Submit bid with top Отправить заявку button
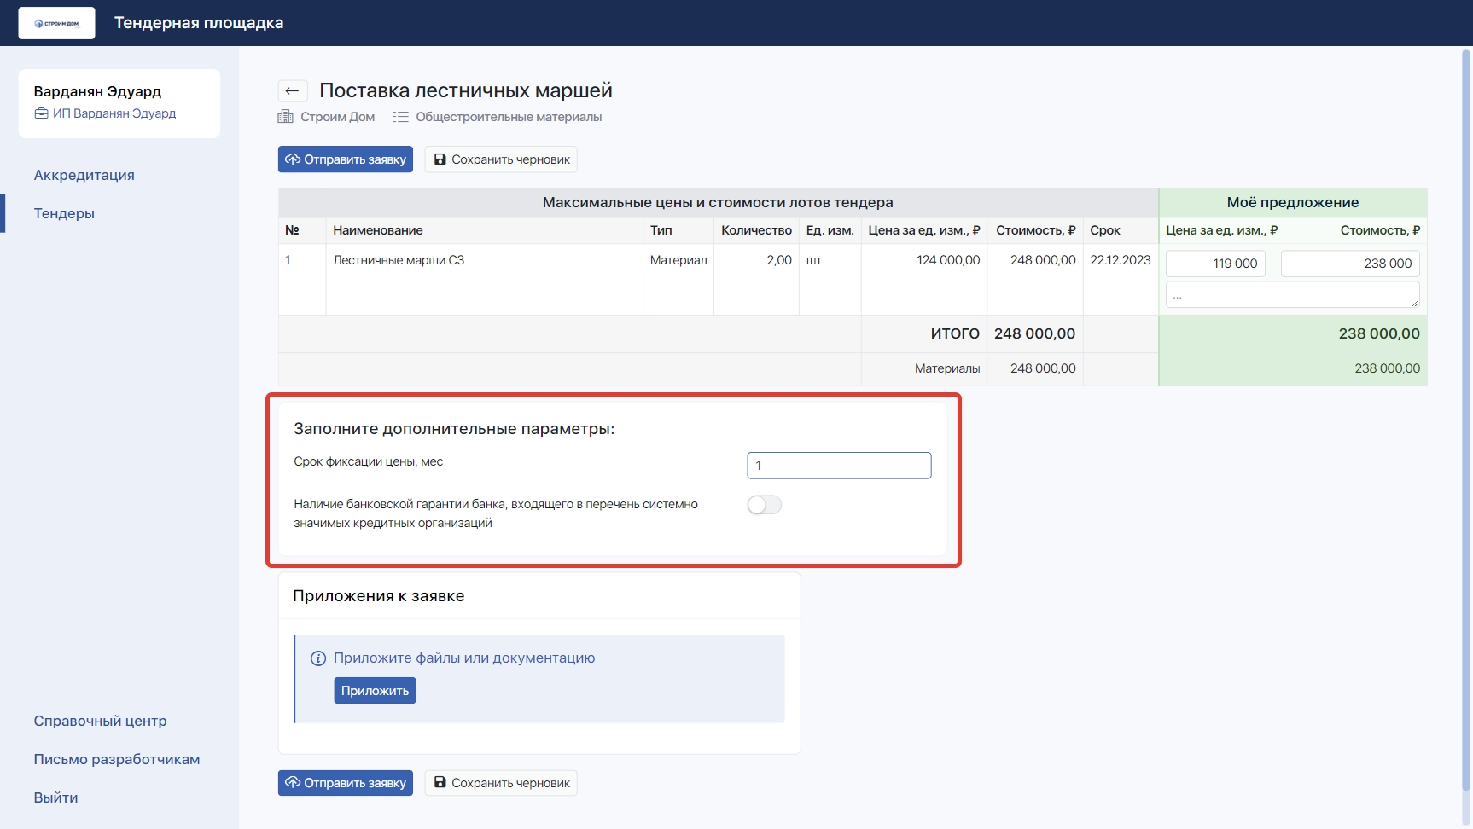1473x829 pixels. [345, 159]
